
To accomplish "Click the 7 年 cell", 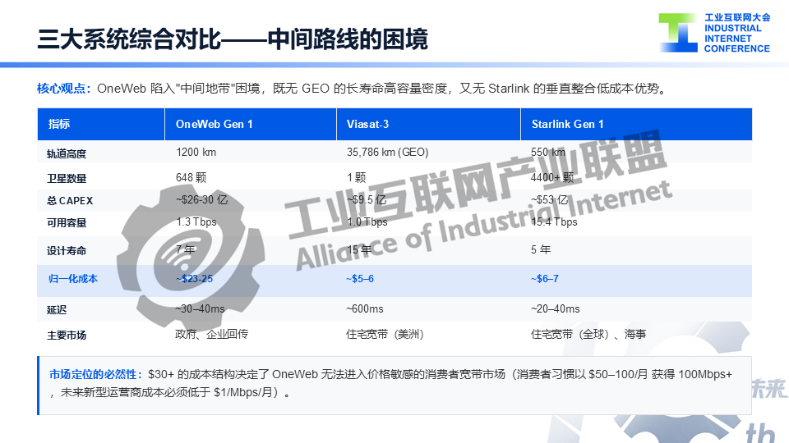I will click(185, 249).
